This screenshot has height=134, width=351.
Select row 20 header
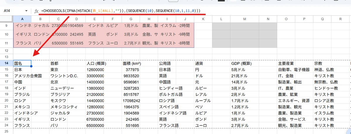6,101
